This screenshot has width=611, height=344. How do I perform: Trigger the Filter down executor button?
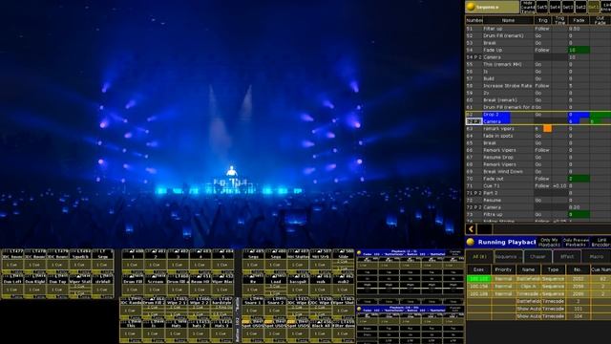pos(344,331)
